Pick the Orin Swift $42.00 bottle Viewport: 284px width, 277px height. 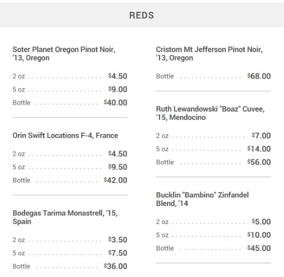(70, 180)
